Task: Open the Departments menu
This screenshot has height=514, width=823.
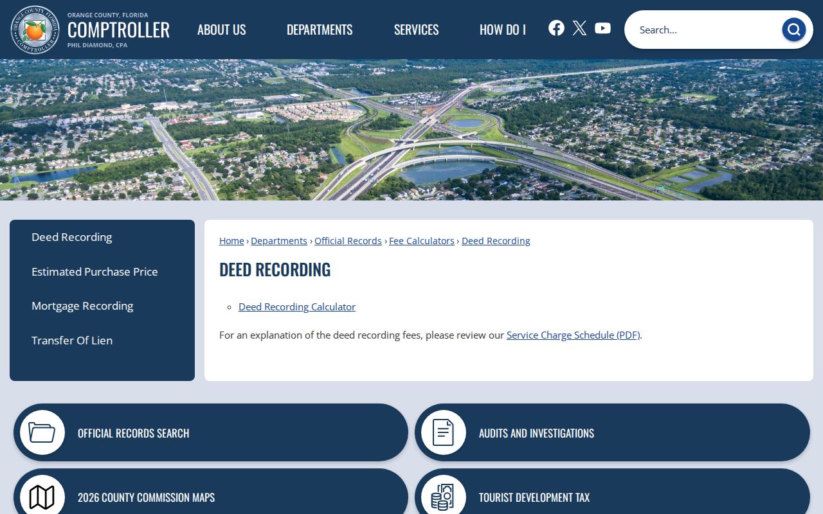Action: pyautogui.click(x=320, y=30)
